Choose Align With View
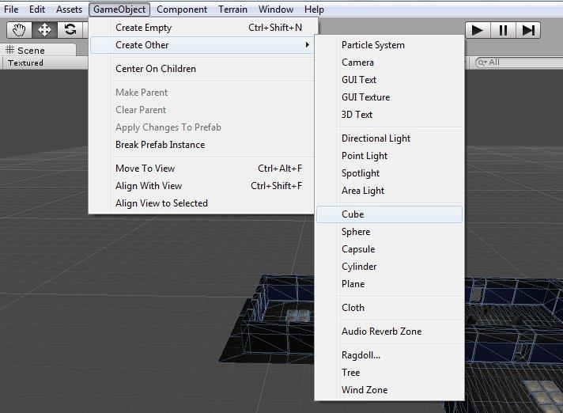The width and height of the screenshot is (563, 413). [203, 186]
